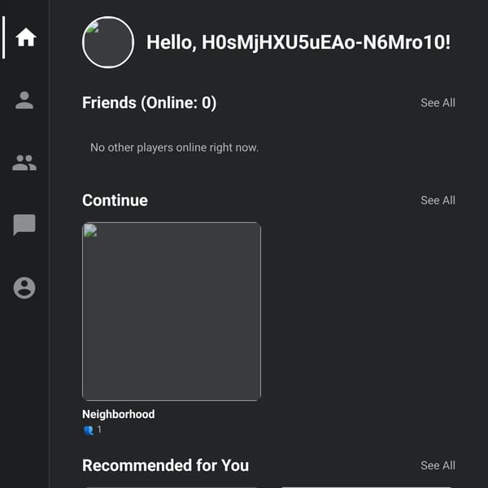Open the Neighborhood game thumbnail
Screen dimensions: 488x488
172,312
